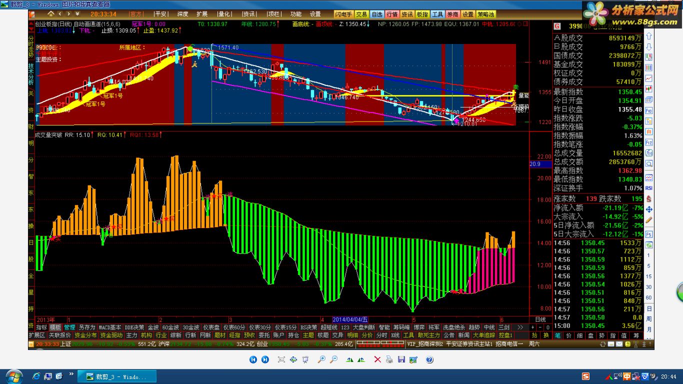Select the 笔 tab under tick list
The height and width of the screenshot is (384, 683).
coord(557,335)
